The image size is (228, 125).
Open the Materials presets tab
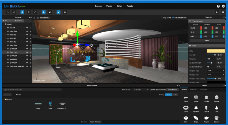tap(193, 90)
